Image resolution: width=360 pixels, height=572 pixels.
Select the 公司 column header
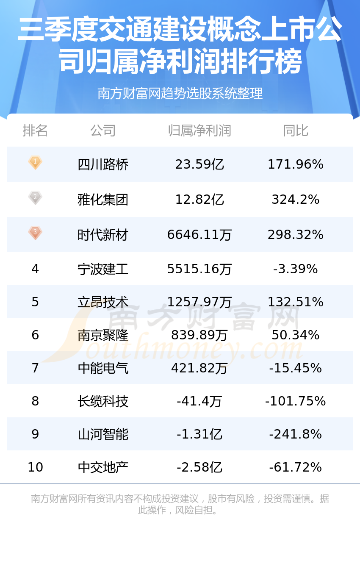[103, 131]
